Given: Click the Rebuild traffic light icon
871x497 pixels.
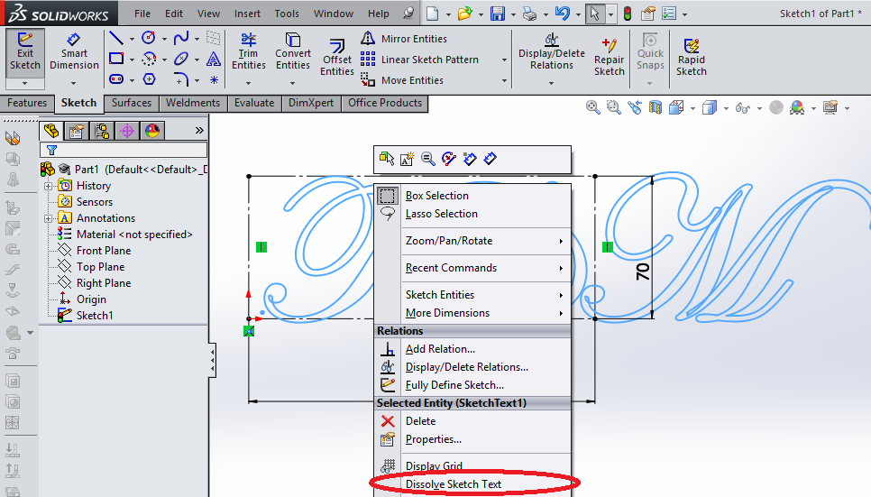Looking at the screenshot, I should tap(628, 14).
